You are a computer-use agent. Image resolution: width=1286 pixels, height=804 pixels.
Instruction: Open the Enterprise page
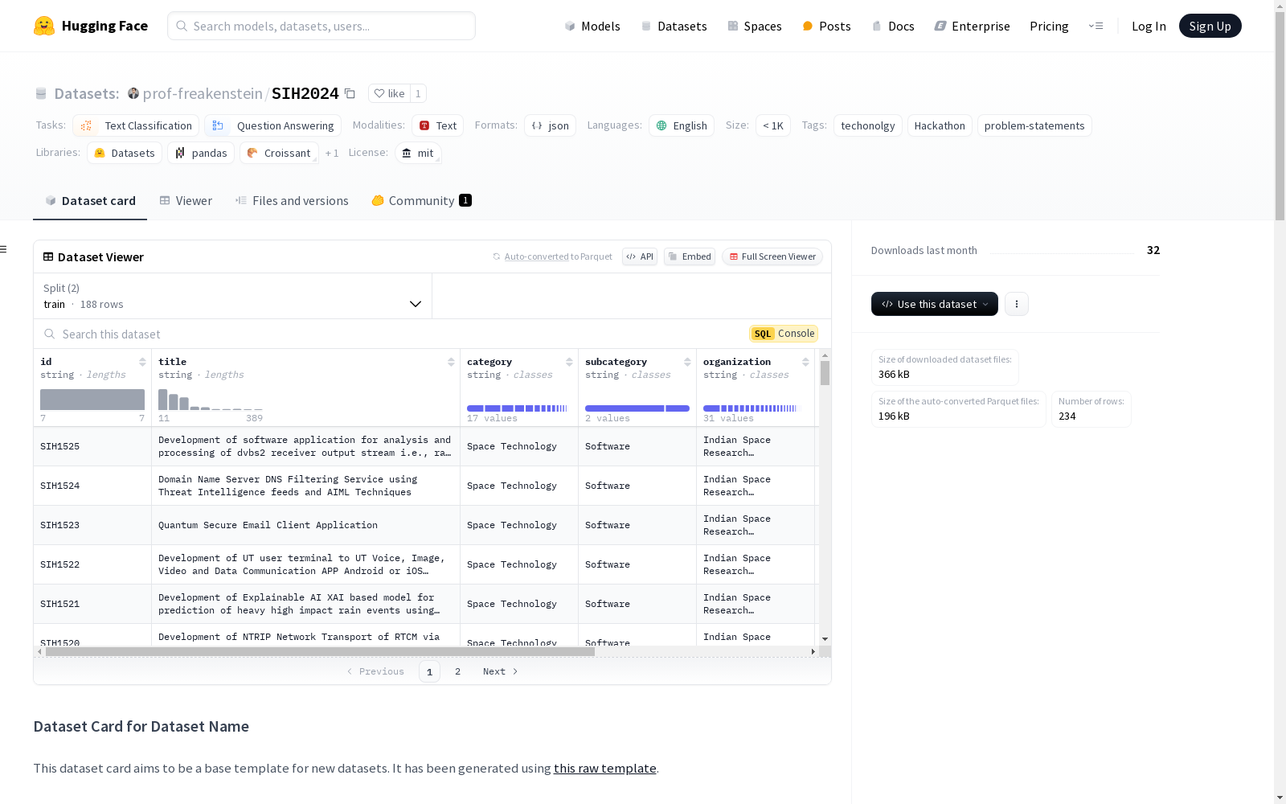coord(972,26)
